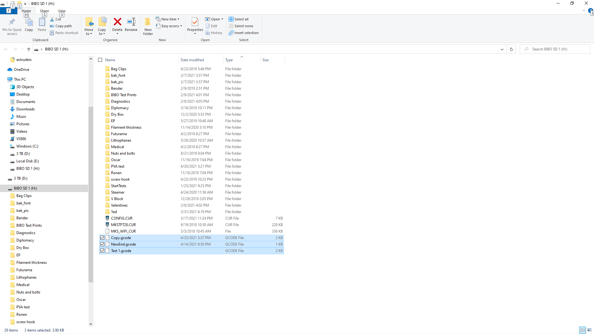Uncheck the Copy.gcode checkbox
The image size is (594, 334).
pos(102,238)
